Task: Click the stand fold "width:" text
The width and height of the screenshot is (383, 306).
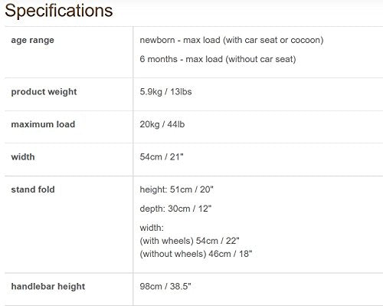Action: (152, 228)
